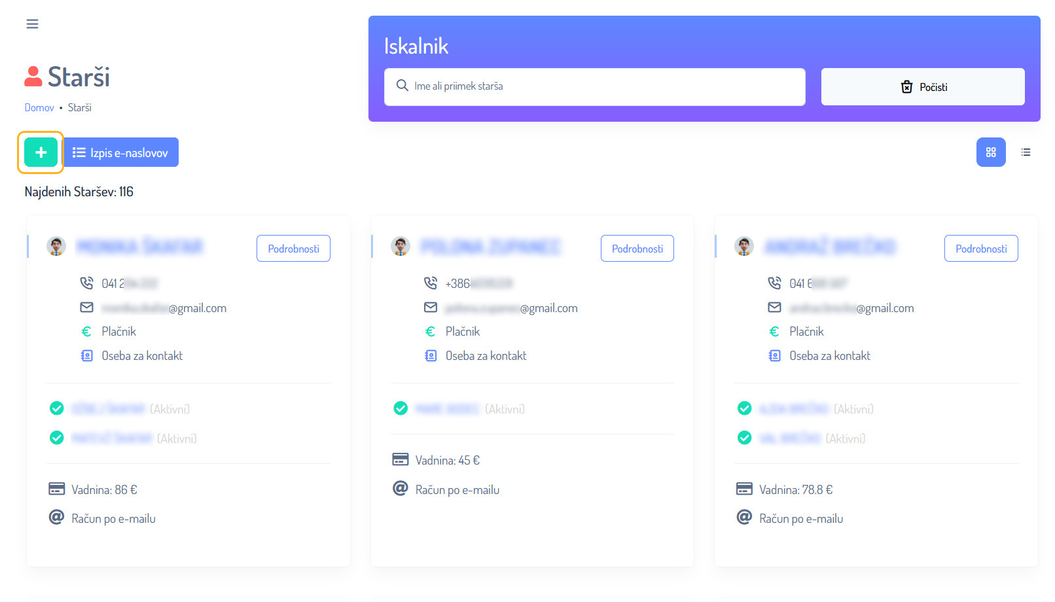Screen dimensions: 1055x602
Task: Switch to list view
Action: point(1026,152)
